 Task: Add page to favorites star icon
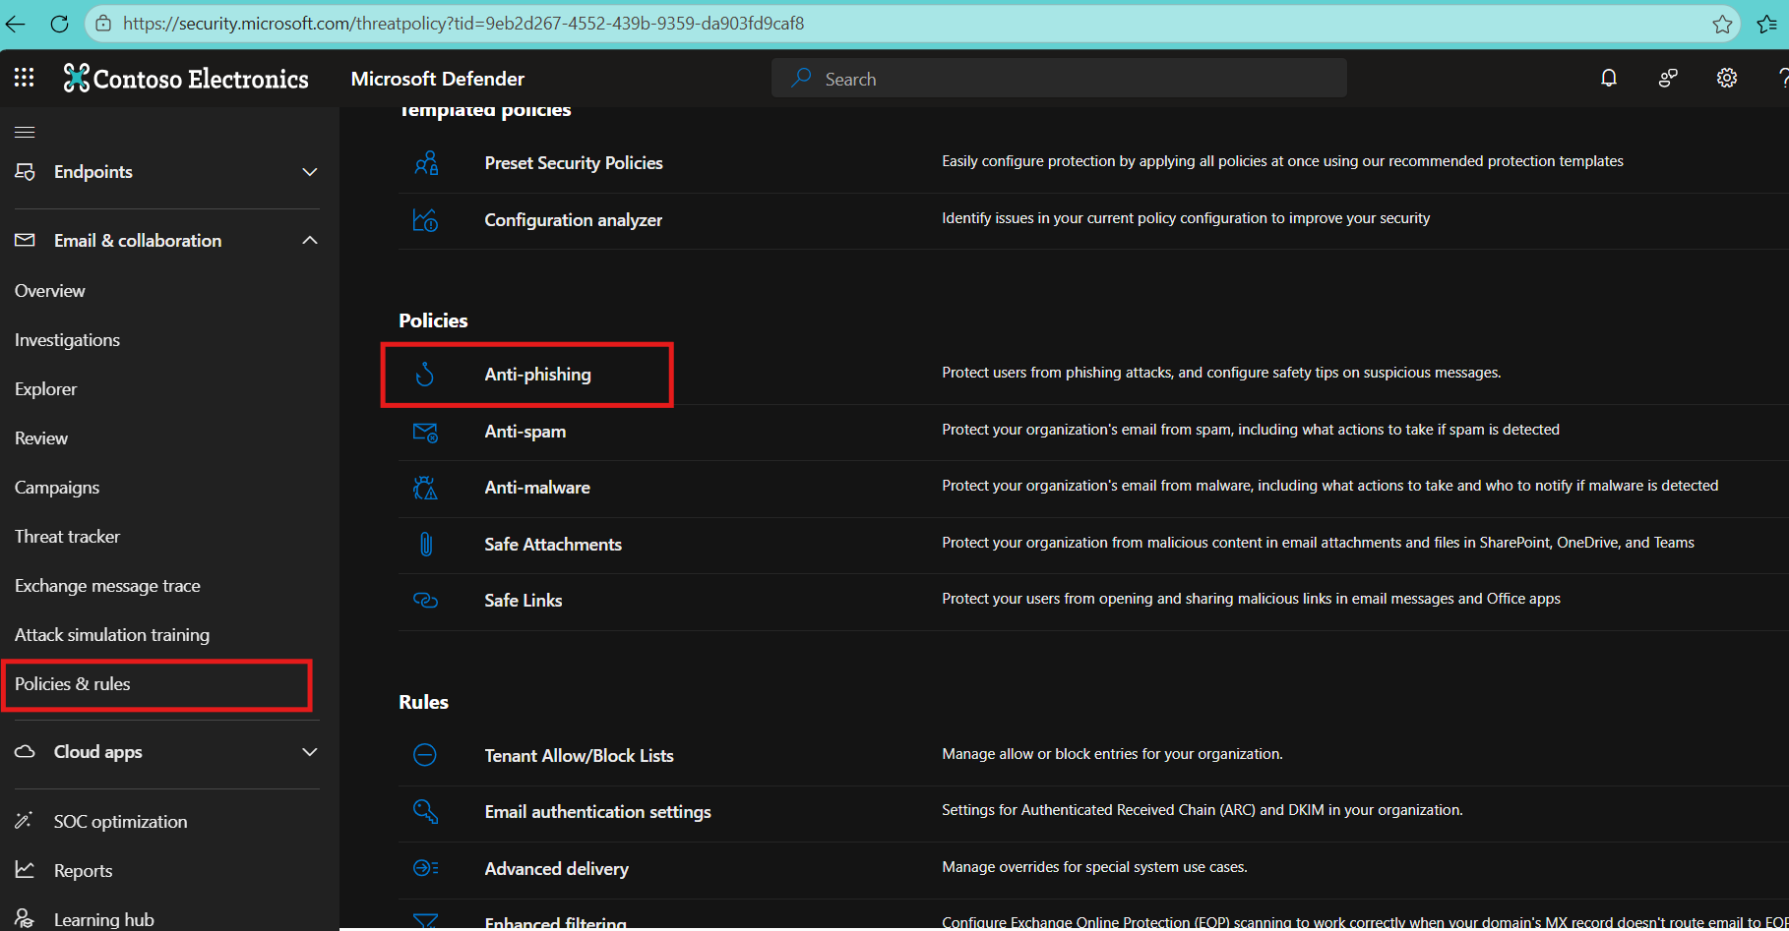click(x=1722, y=24)
